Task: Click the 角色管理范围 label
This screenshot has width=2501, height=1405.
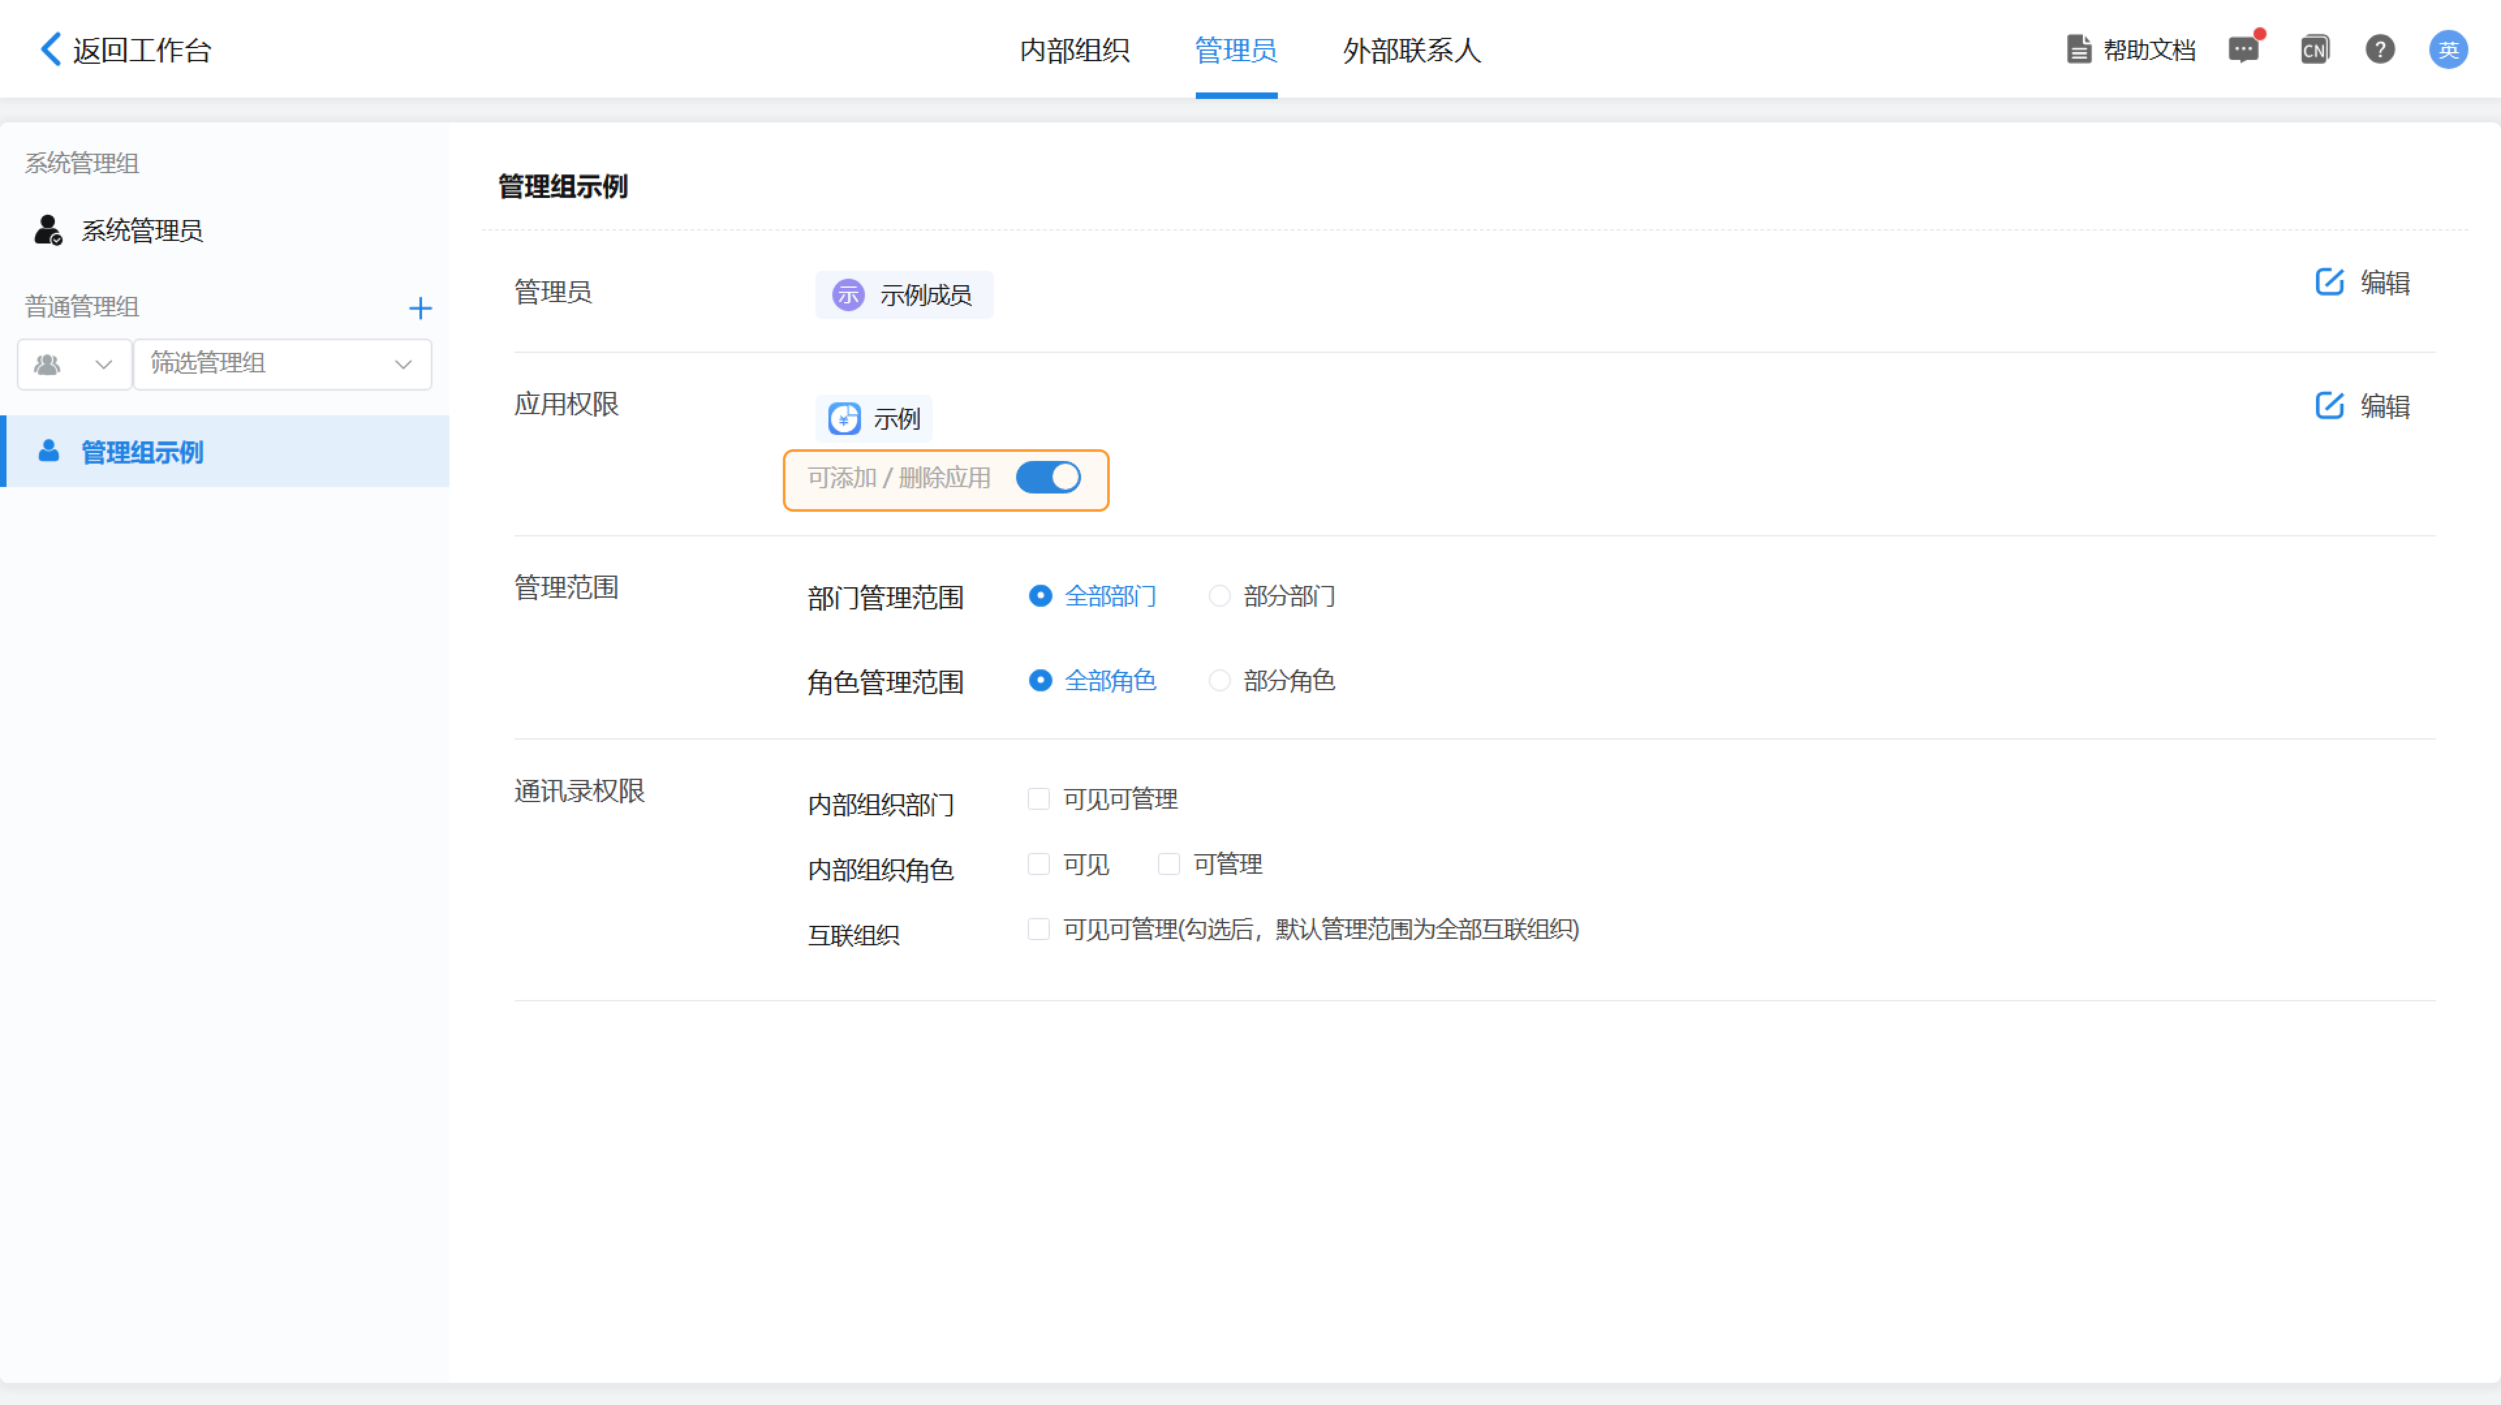Action: click(886, 682)
